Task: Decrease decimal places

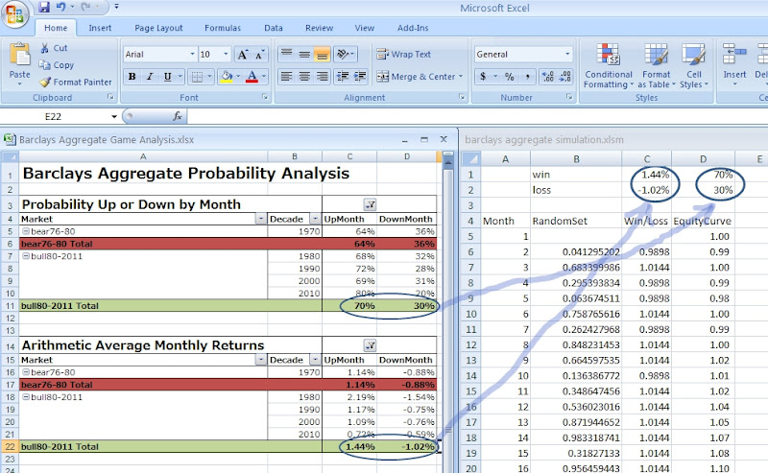Action: coord(564,77)
